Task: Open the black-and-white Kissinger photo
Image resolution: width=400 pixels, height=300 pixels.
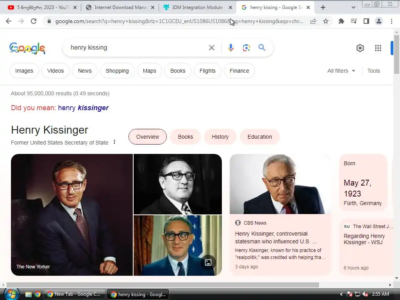Action: pyautogui.click(x=178, y=184)
